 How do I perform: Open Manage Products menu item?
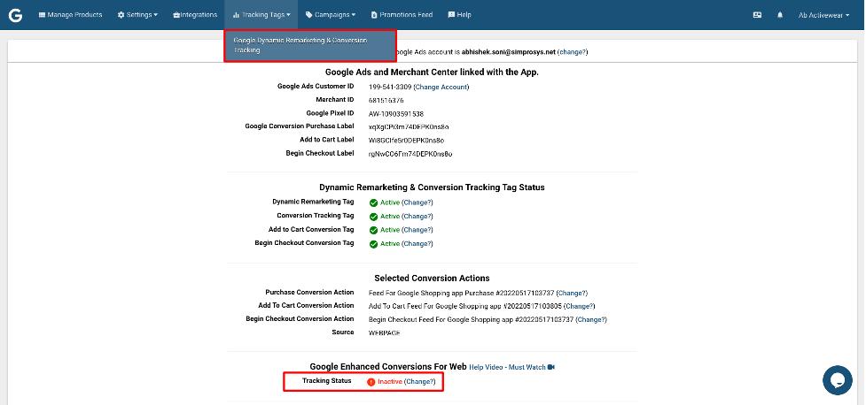70,15
